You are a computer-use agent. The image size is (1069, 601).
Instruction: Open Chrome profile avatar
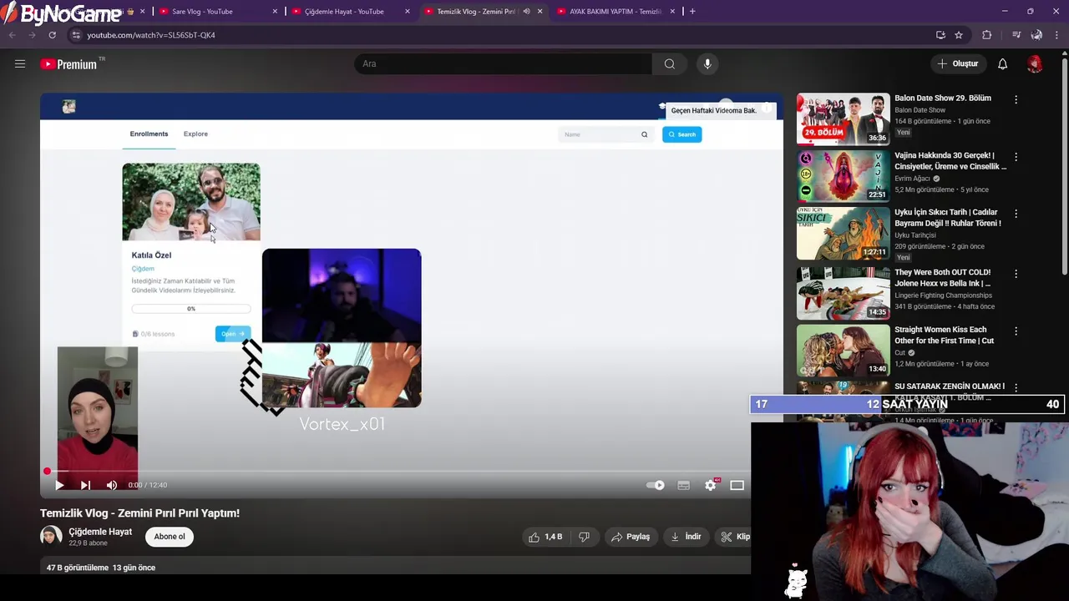tap(1036, 35)
